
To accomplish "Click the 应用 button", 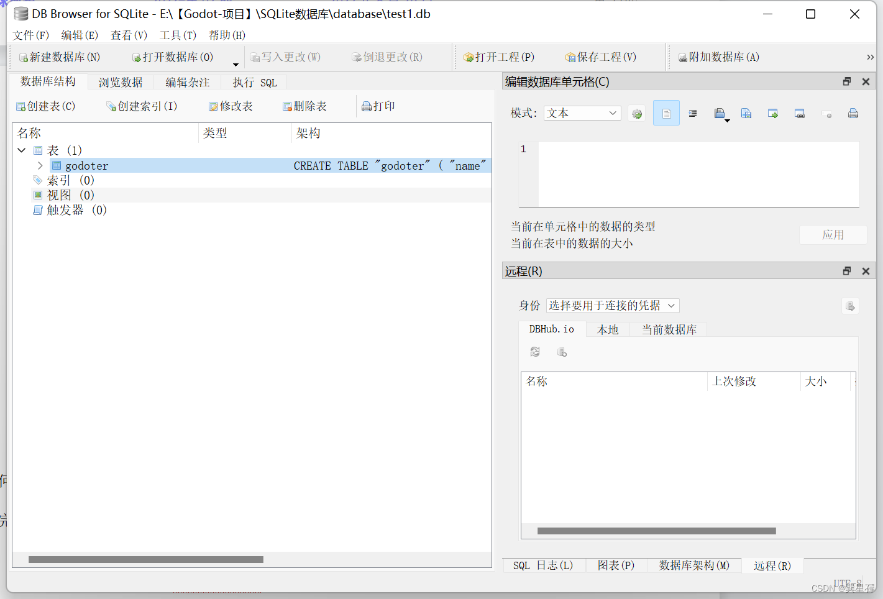I will pos(833,234).
